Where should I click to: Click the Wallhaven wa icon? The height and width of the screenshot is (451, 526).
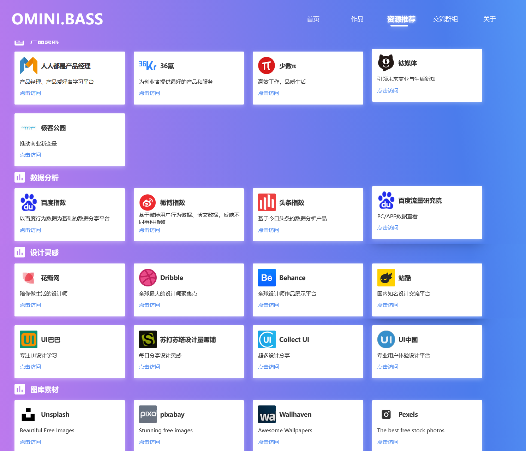pos(267,414)
